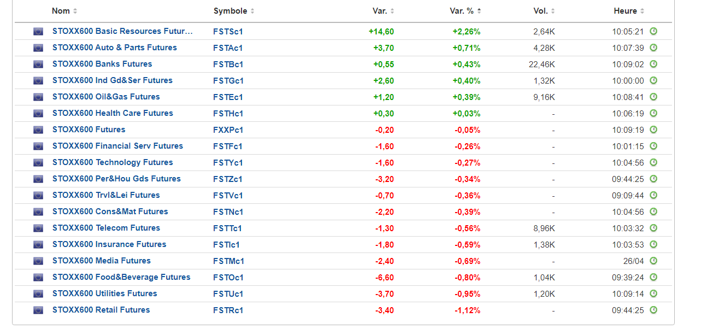Click the EU flag icon beside Health Care Futures
The height and width of the screenshot is (329, 713).
click(38, 114)
